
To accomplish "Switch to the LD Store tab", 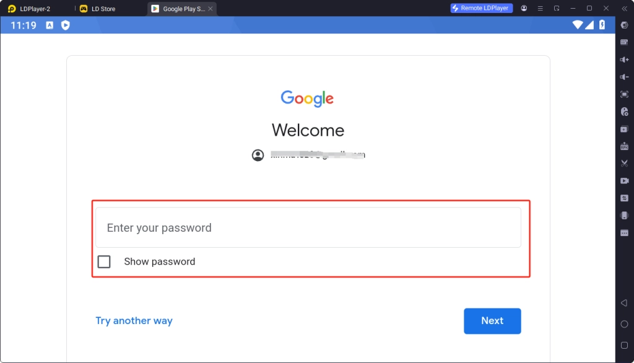I will (x=104, y=8).
